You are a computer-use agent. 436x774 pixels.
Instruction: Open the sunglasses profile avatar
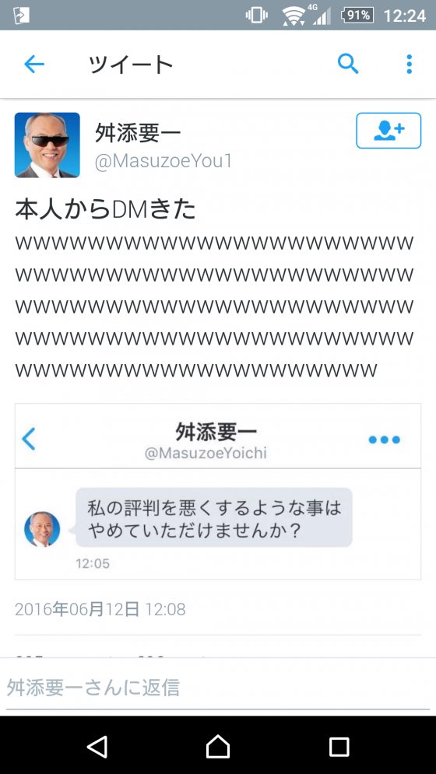[47, 145]
